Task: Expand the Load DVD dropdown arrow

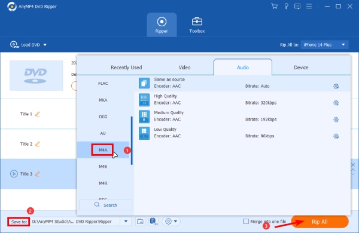Action: (45, 45)
